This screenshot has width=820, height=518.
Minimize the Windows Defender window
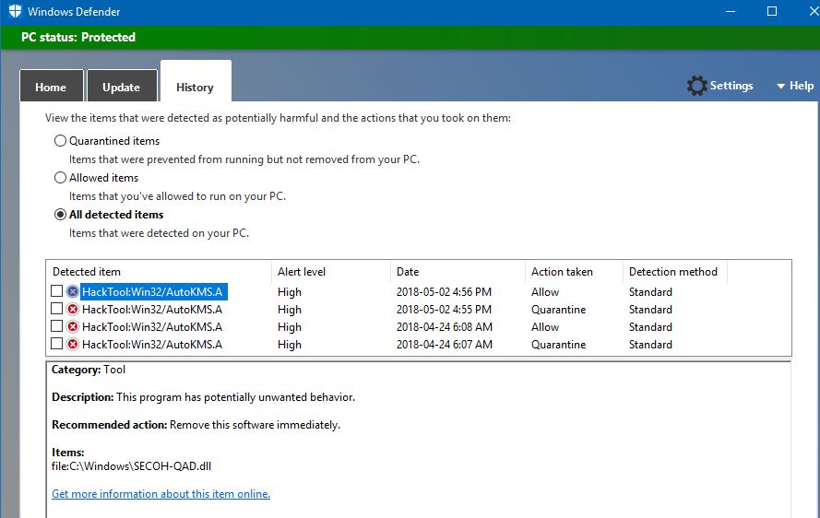point(731,11)
